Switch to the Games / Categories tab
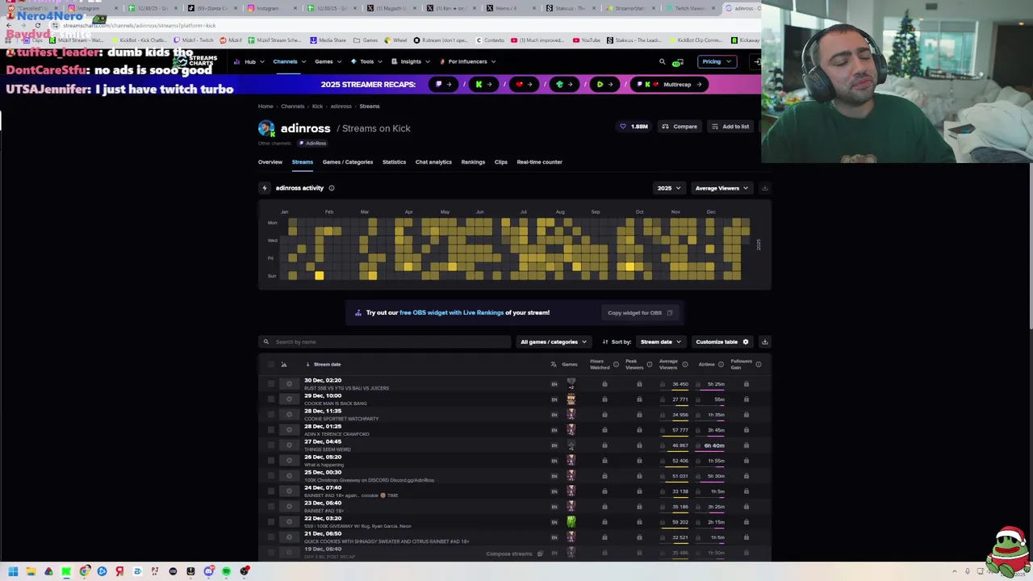Viewport: 1033px width, 581px height. pos(348,162)
